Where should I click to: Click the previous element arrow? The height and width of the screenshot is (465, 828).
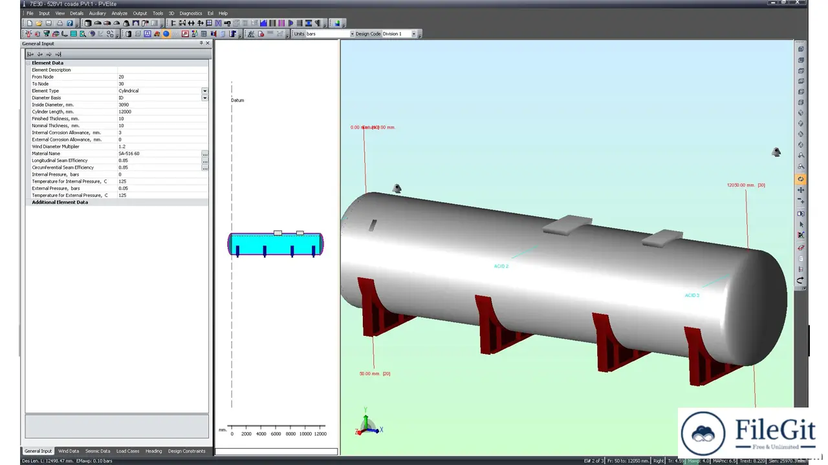(x=39, y=54)
